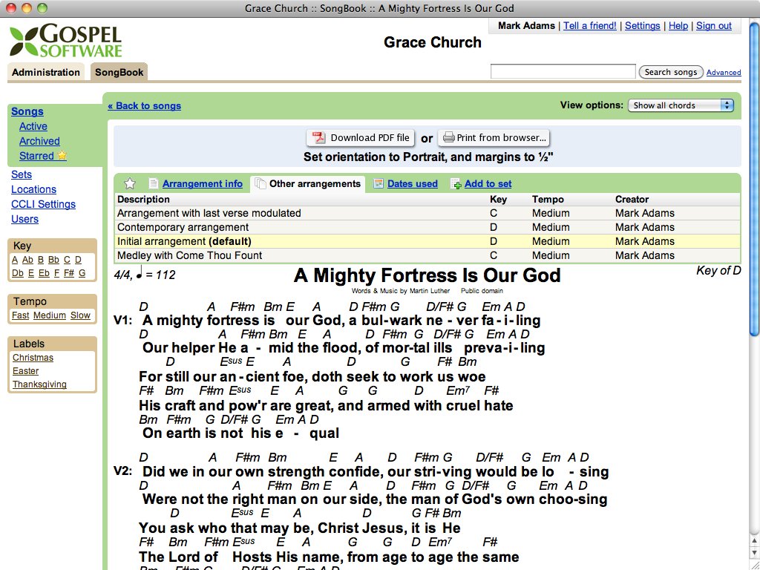Click the scrollbar up arrow
This screenshot has height=570, width=760.
tap(754, 540)
